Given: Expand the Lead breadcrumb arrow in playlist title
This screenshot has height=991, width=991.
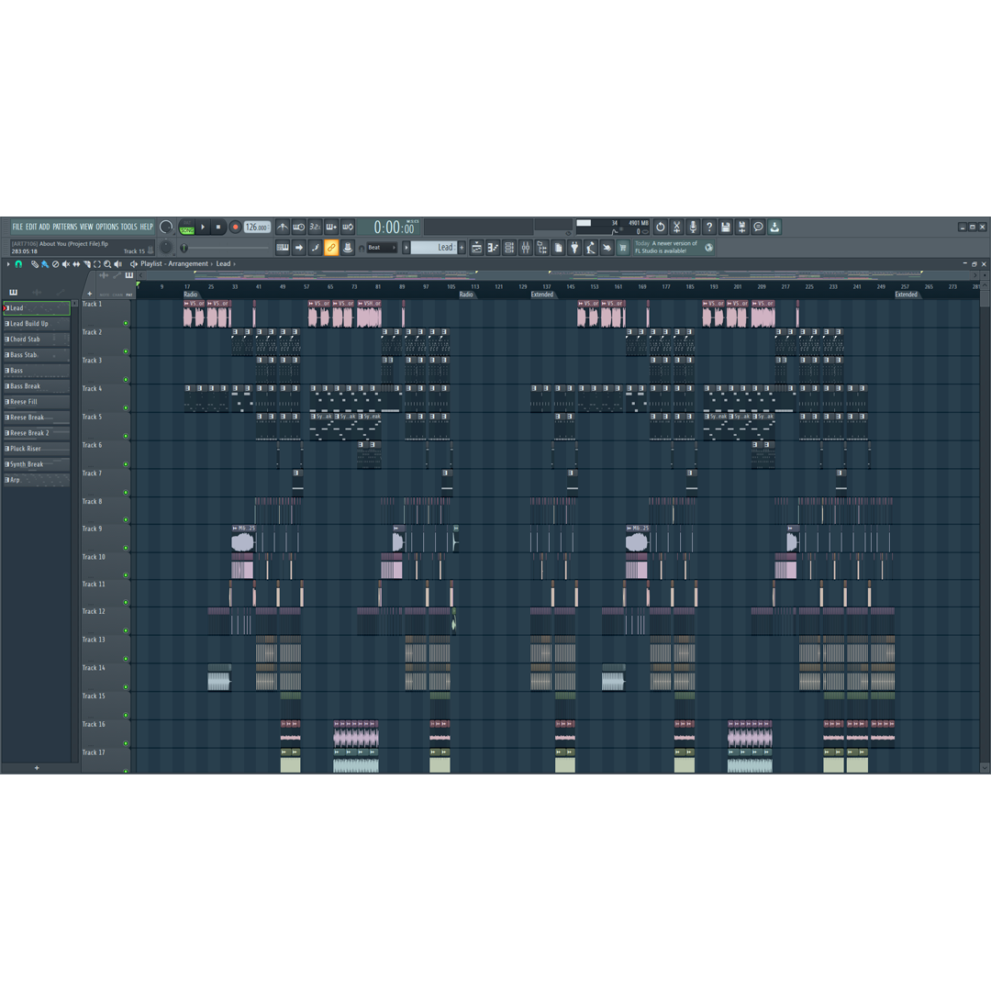Looking at the screenshot, I should 235,264.
